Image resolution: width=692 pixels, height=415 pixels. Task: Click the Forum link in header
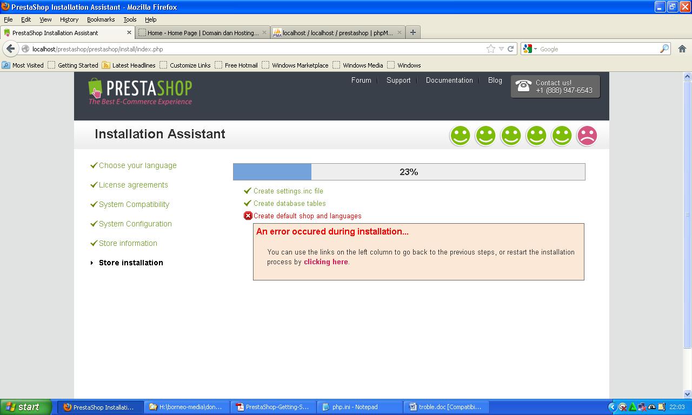coord(361,80)
